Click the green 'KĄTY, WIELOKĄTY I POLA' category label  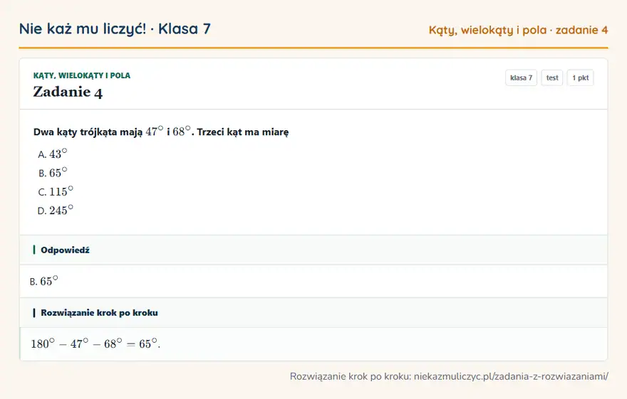pos(81,75)
